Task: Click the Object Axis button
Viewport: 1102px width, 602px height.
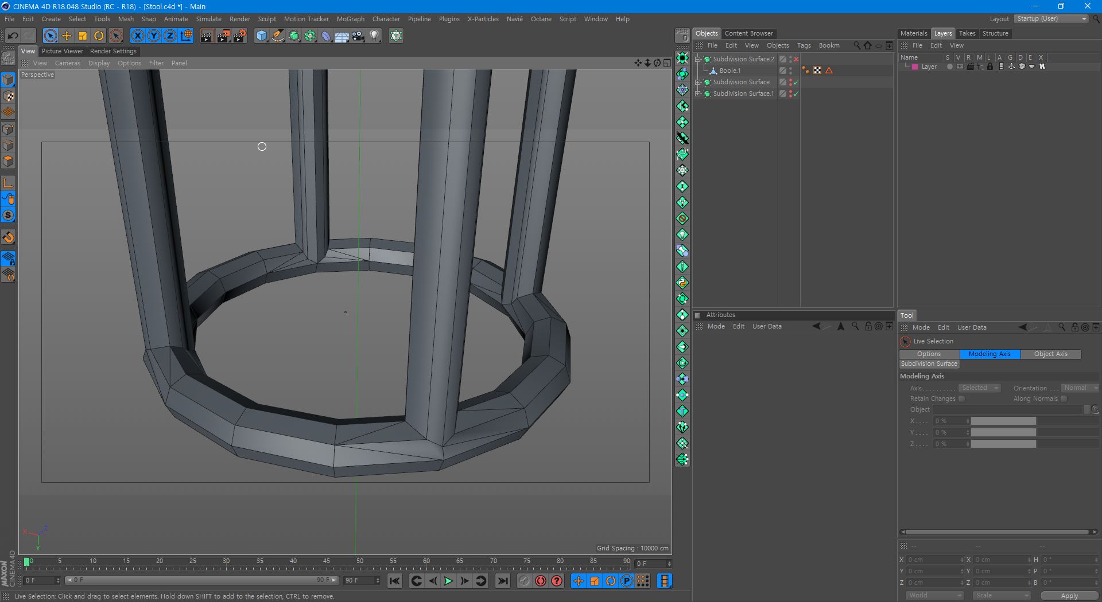Action: click(1051, 354)
